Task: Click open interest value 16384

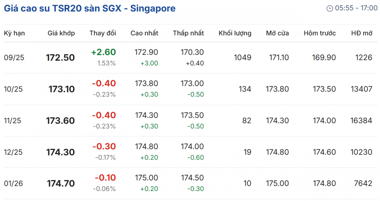Action: tap(361, 121)
